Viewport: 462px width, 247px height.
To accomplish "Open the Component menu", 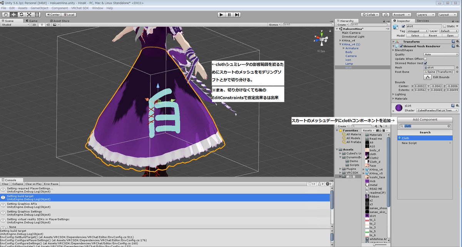I will pos(59,8).
